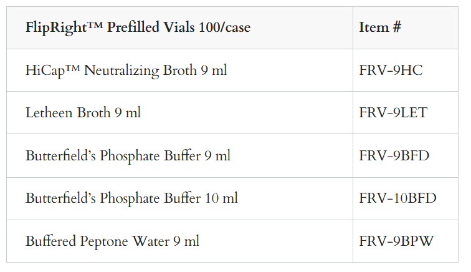Click the word Water in last row
Image resolution: width=471 pixels, height=272 pixels.
point(151,241)
